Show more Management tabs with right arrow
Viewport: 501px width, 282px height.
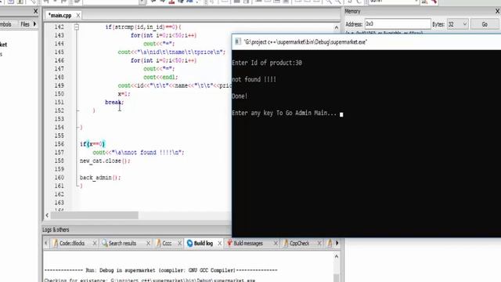tap(34, 24)
